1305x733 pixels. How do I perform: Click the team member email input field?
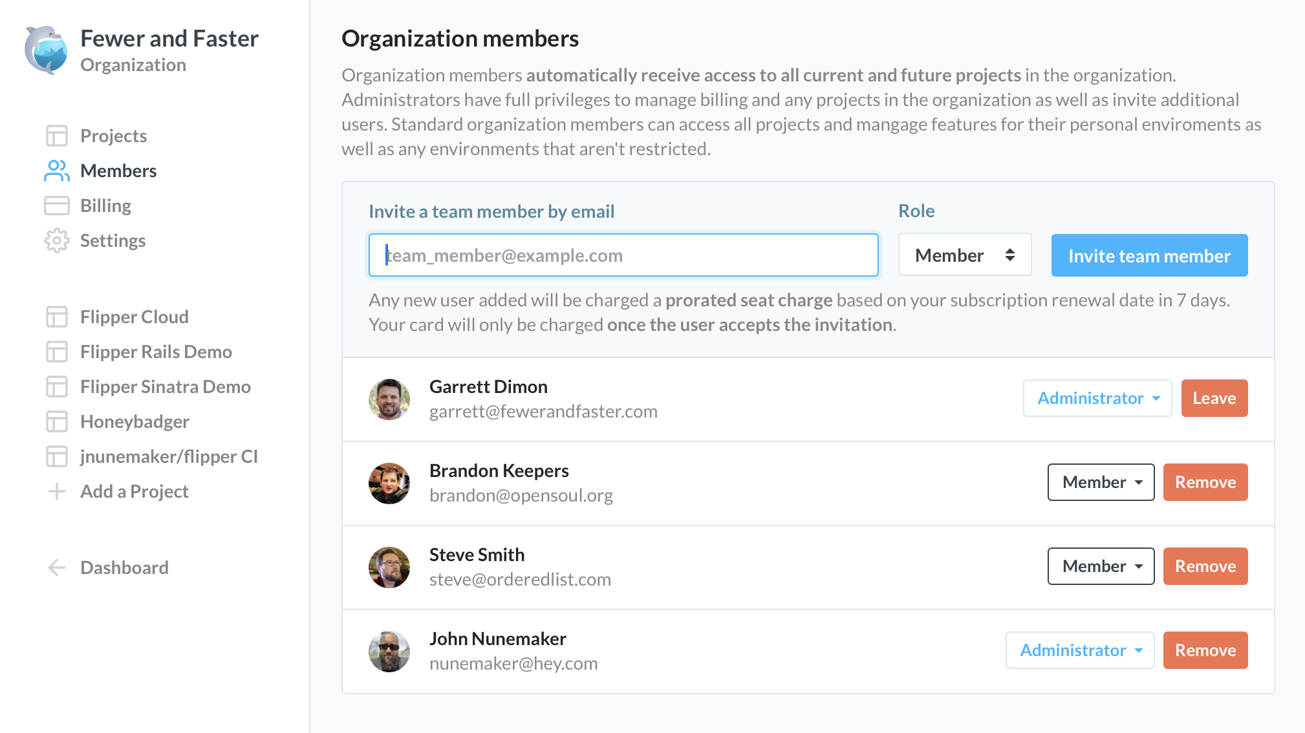point(623,255)
